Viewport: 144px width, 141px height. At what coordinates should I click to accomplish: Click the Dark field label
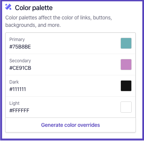pyautogui.click(x=14, y=82)
